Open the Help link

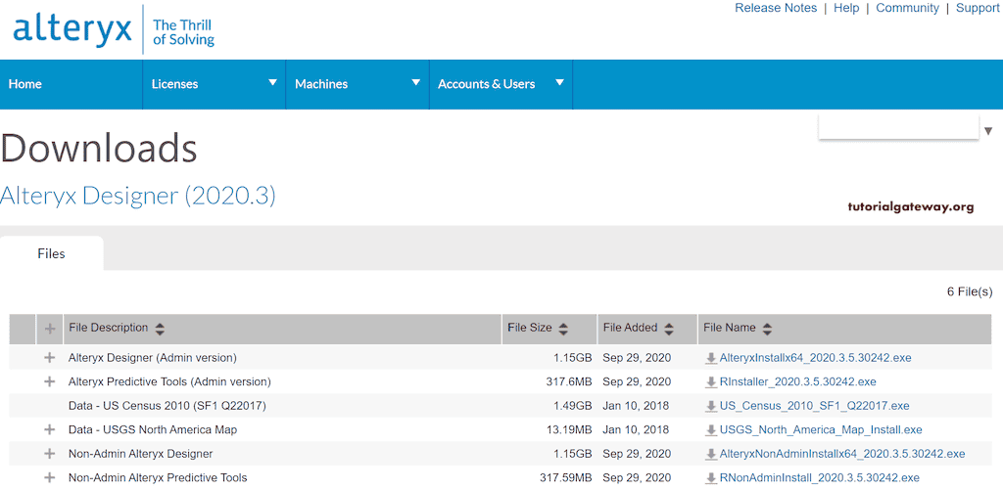(x=846, y=8)
